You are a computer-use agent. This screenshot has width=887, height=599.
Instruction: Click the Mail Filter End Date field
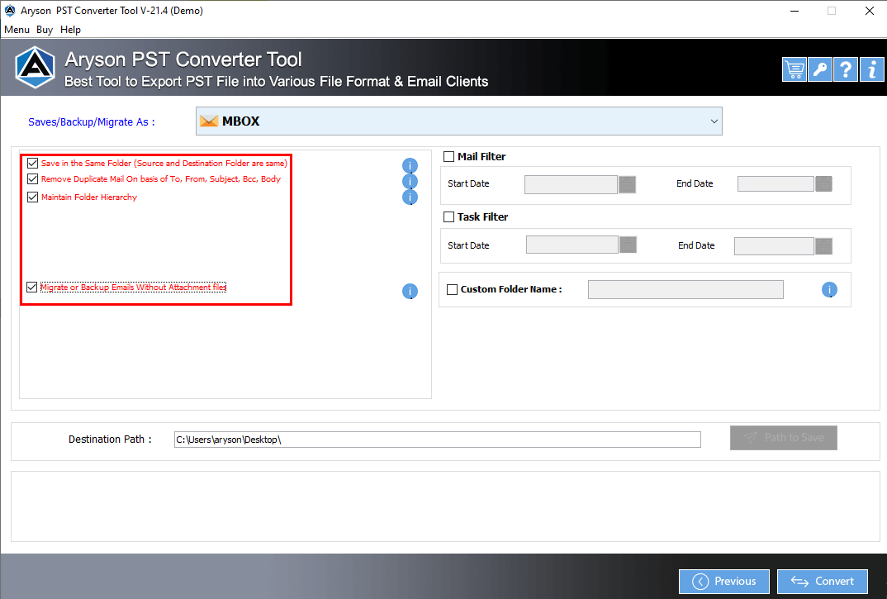(x=776, y=184)
